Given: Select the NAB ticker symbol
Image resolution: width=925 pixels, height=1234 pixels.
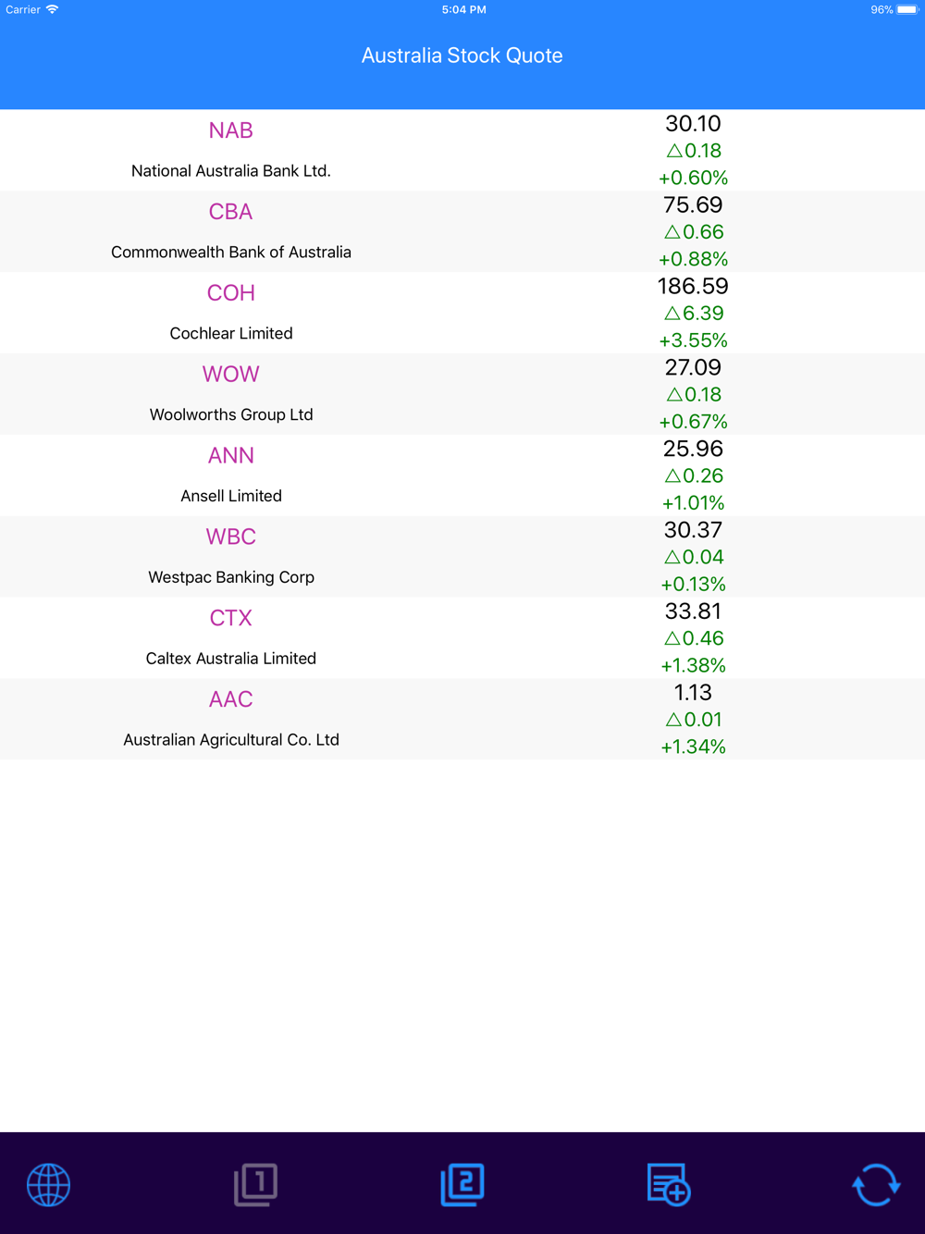Looking at the screenshot, I should point(230,130).
